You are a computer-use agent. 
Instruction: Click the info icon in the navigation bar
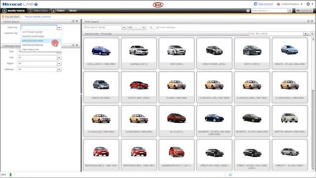(248, 10)
